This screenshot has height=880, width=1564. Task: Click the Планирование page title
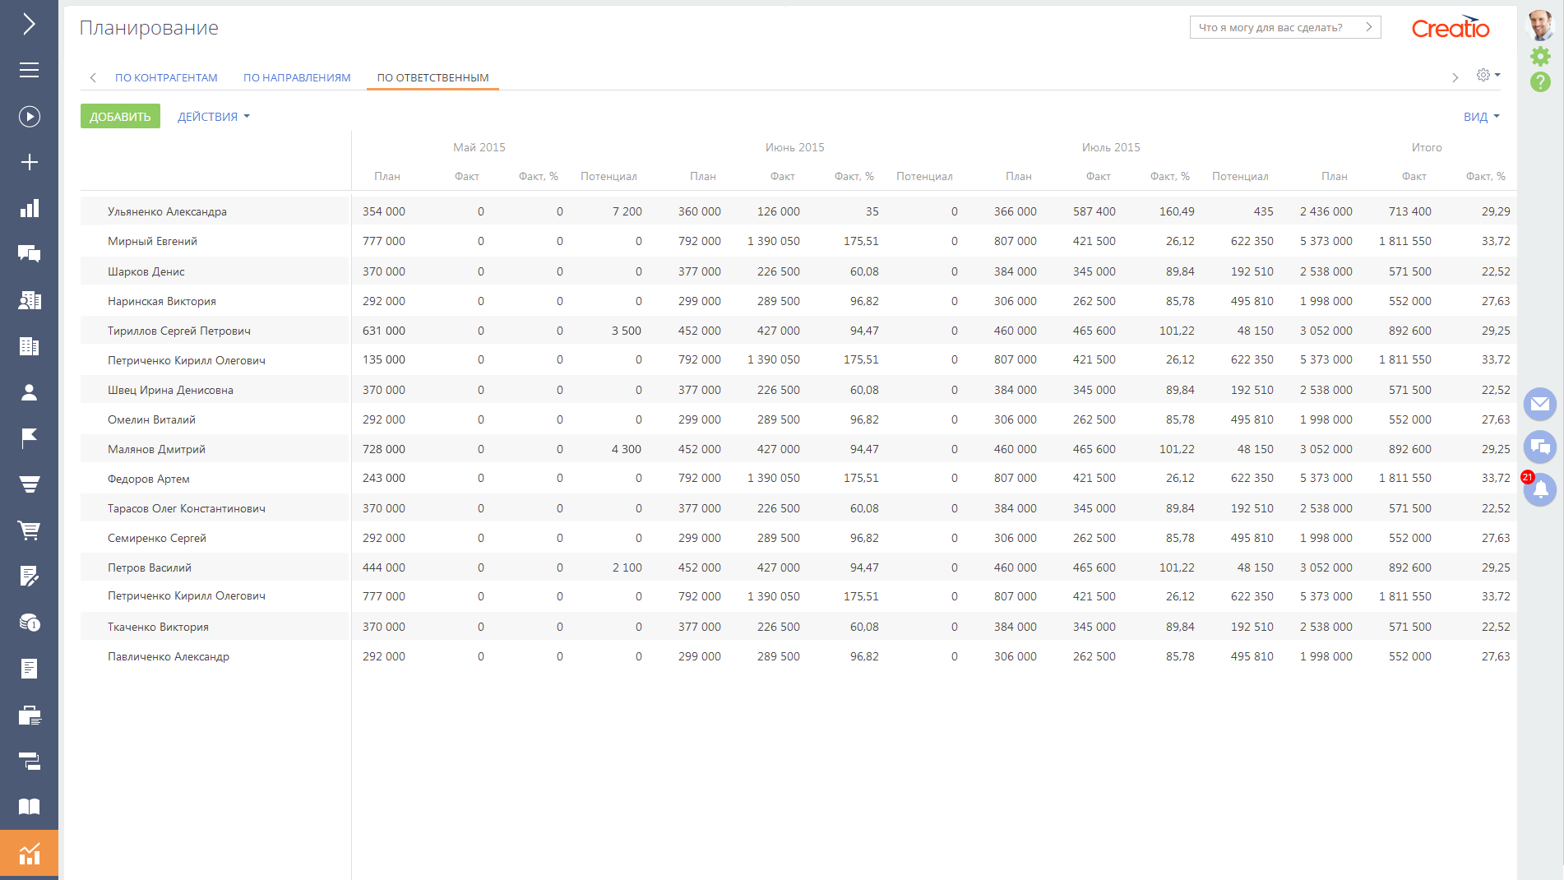click(149, 28)
